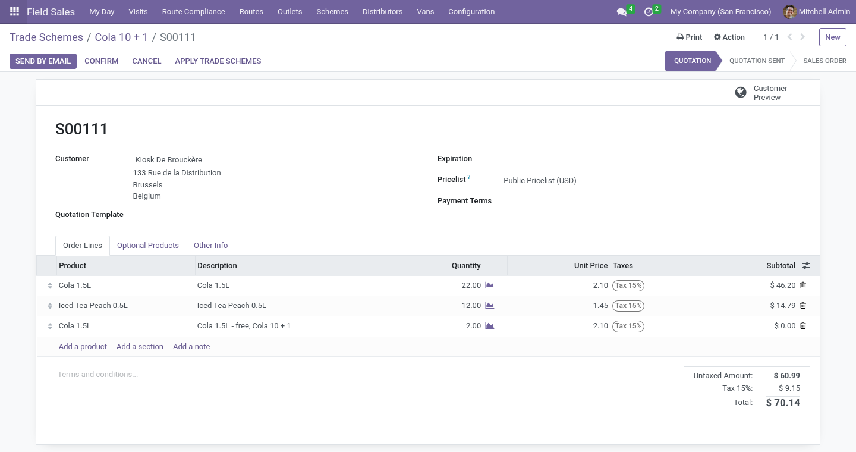Open forecast chart icon for quantity 2.00
856x452 pixels.
coord(490,326)
